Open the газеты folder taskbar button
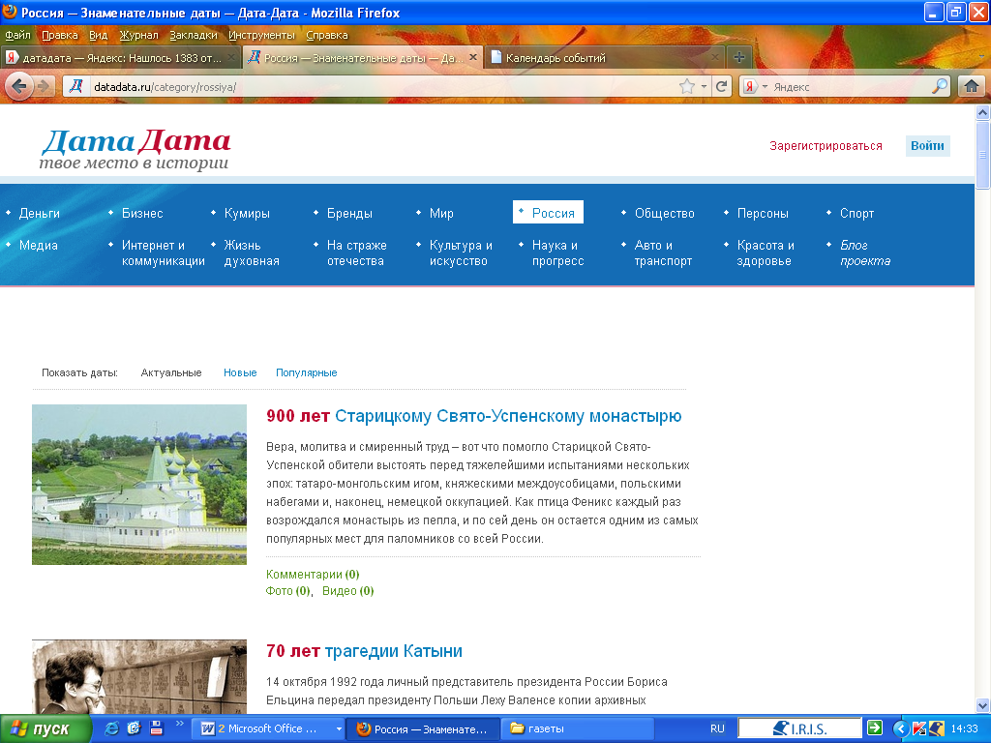This screenshot has width=991, height=743. pyautogui.click(x=577, y=728)
